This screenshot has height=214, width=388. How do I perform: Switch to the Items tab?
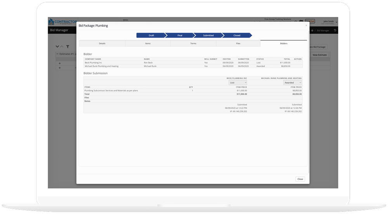click(x=147, y=43)
